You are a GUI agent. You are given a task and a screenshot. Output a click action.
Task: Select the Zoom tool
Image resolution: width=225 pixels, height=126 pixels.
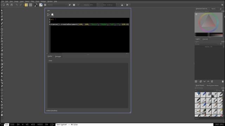(2, 112)
